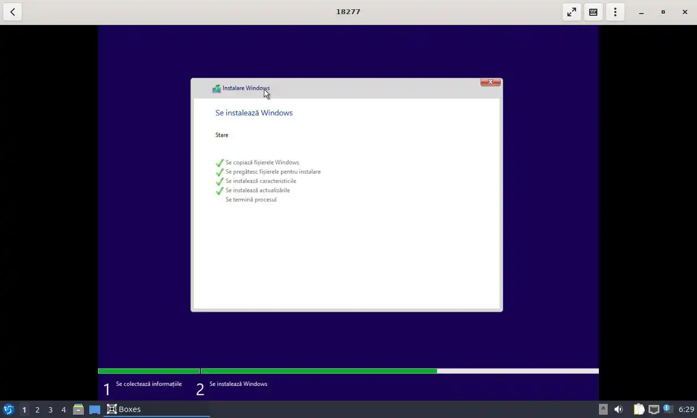This screenshot has height=418, width=697.
Task: Select the text Se pregătesc fișierele pentru instalare
Action: [273, 171]
